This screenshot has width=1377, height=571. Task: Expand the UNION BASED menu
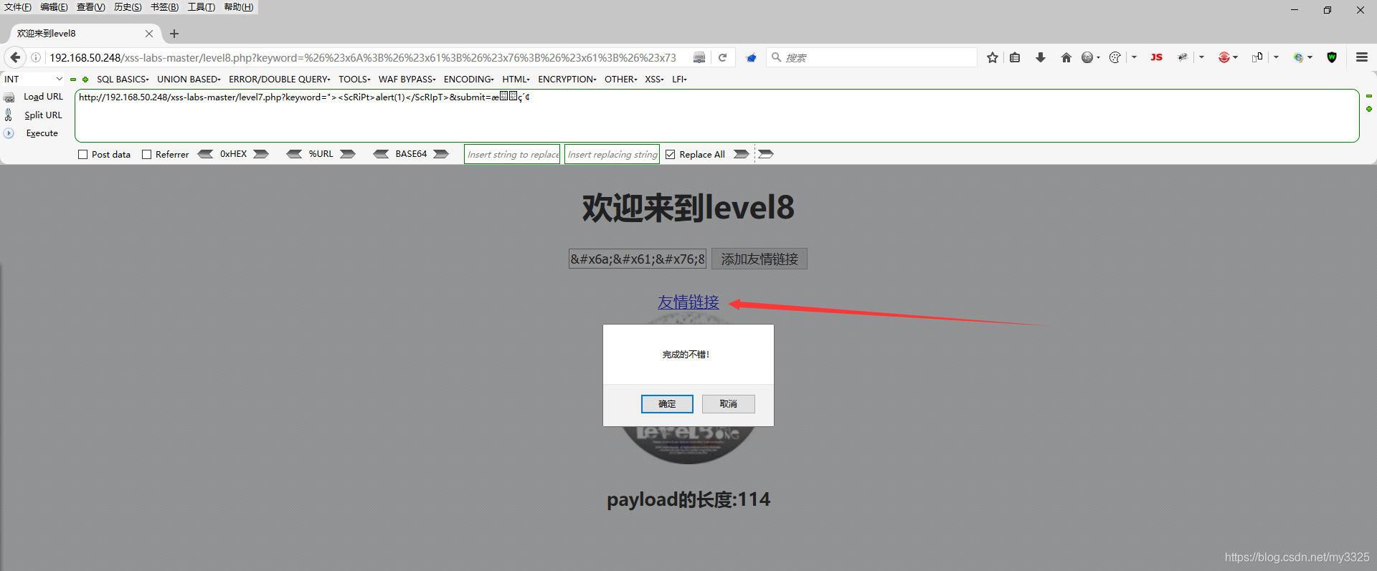189,80
